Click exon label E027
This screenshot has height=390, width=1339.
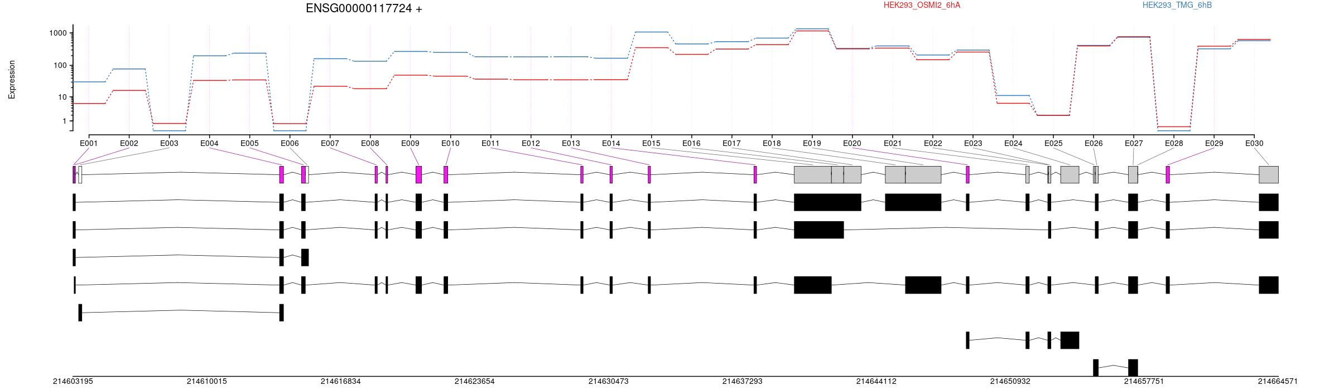coord(1134,143)
